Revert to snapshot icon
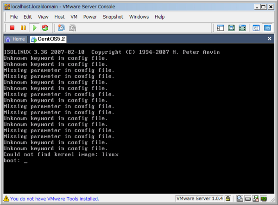 pyautogui.click(x=73, y=28)
